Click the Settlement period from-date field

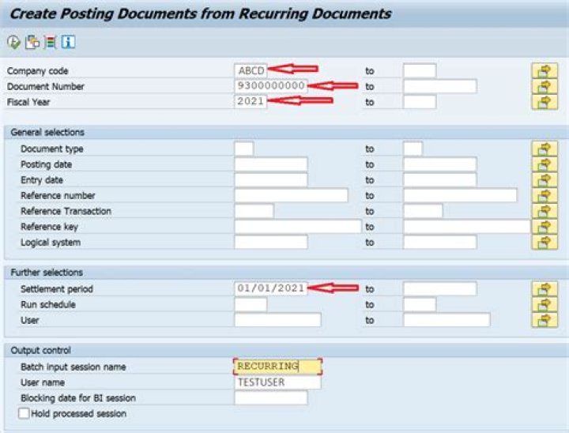(x=270, y=288)
